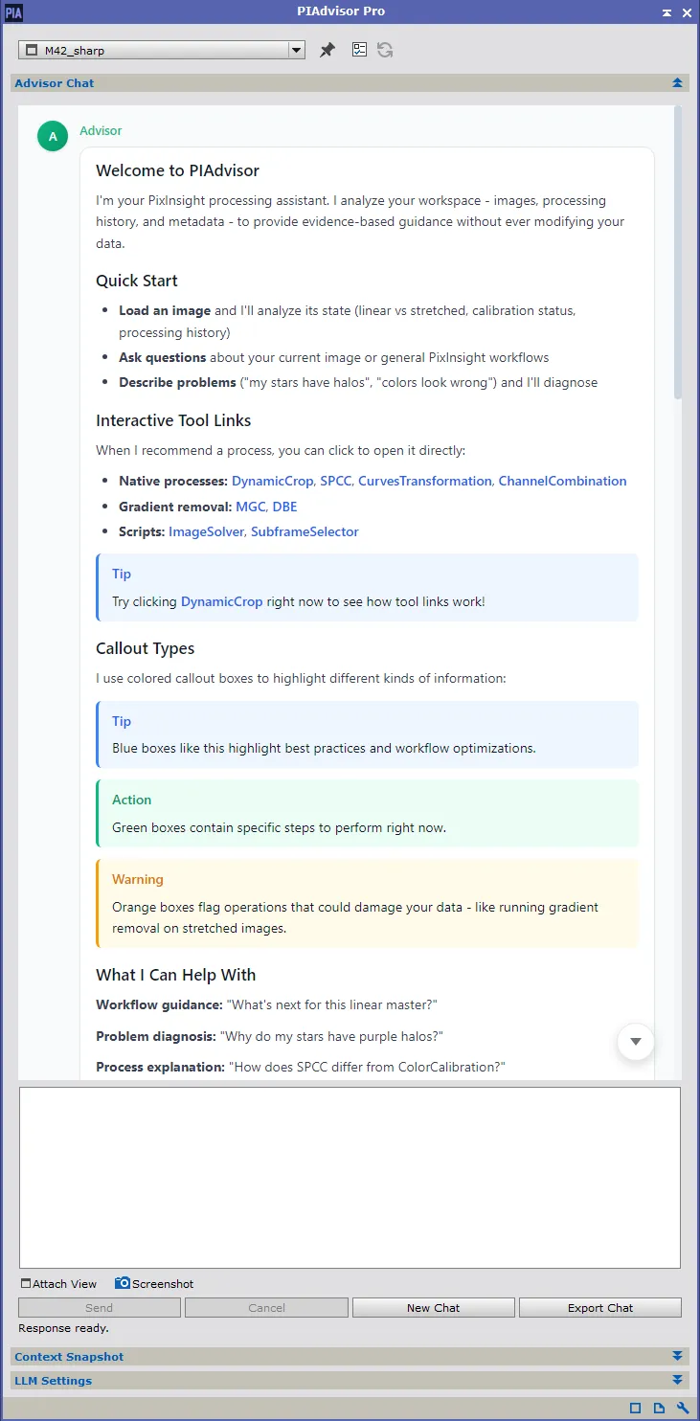Click 'Workflow guidance:' bold text

159,1005
